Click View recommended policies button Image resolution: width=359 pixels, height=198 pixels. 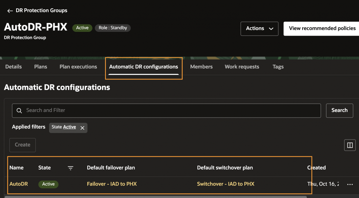322,29
